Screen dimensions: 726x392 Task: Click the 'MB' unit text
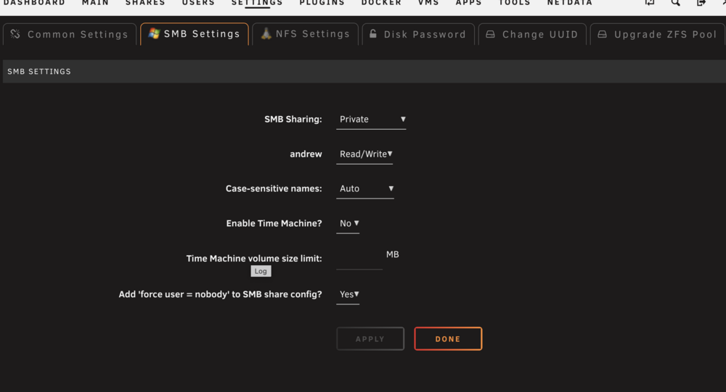(x=392, y=254)
